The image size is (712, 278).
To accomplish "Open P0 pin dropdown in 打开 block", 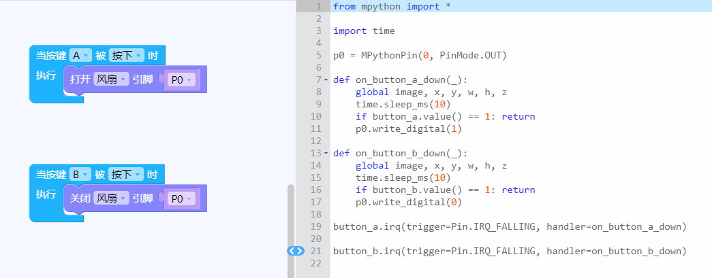I will click(181, 80).
